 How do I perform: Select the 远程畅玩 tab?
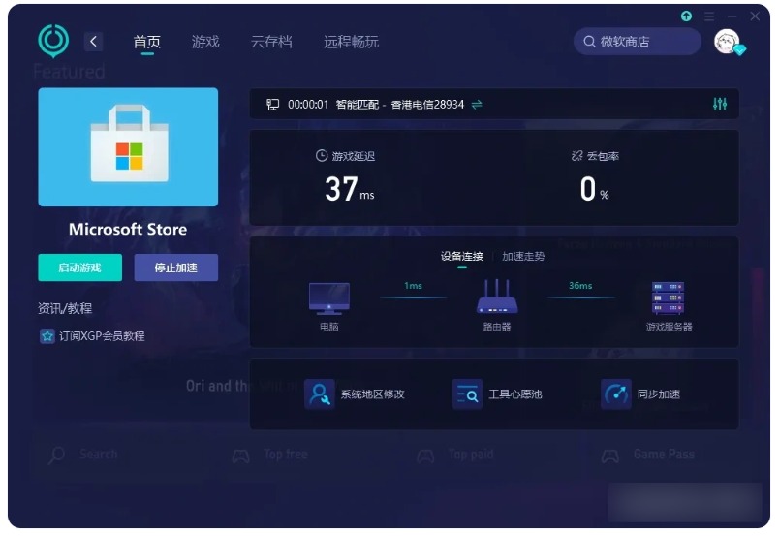pos(352,42)
